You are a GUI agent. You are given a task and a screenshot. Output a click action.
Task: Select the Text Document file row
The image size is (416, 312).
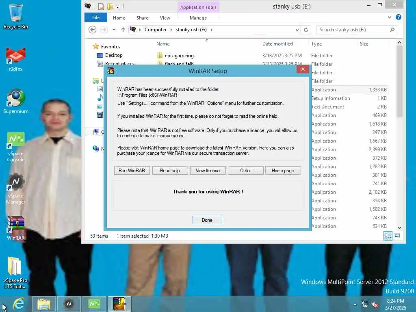(349, 107)
